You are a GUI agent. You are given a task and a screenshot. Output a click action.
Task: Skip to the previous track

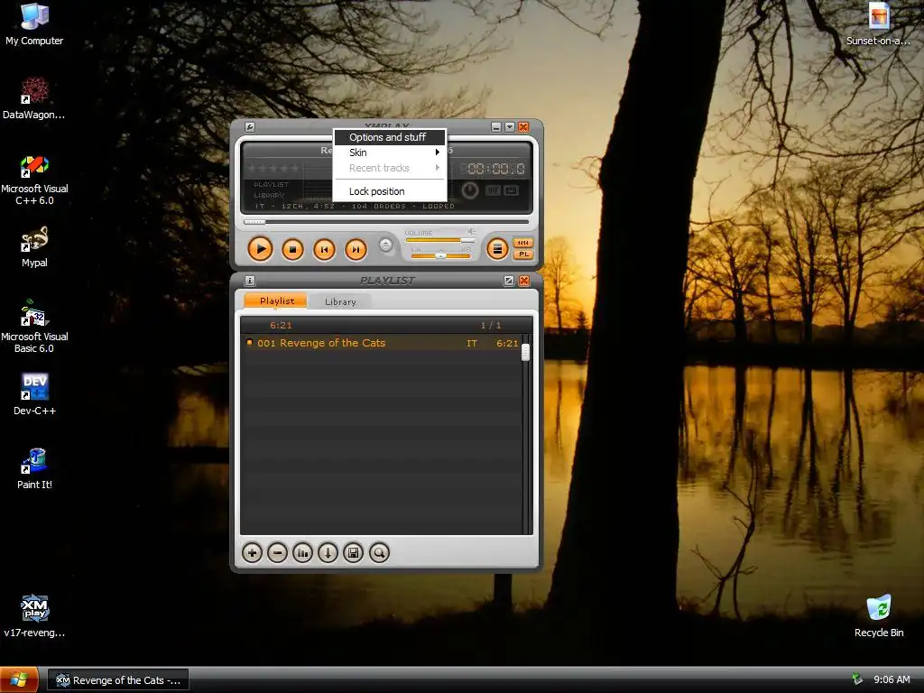coord(324,250)
